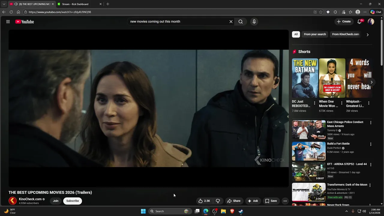Open the KinoCheck.com channel name link
Screen dimensions: 384x216
click(x=30, y=199)
